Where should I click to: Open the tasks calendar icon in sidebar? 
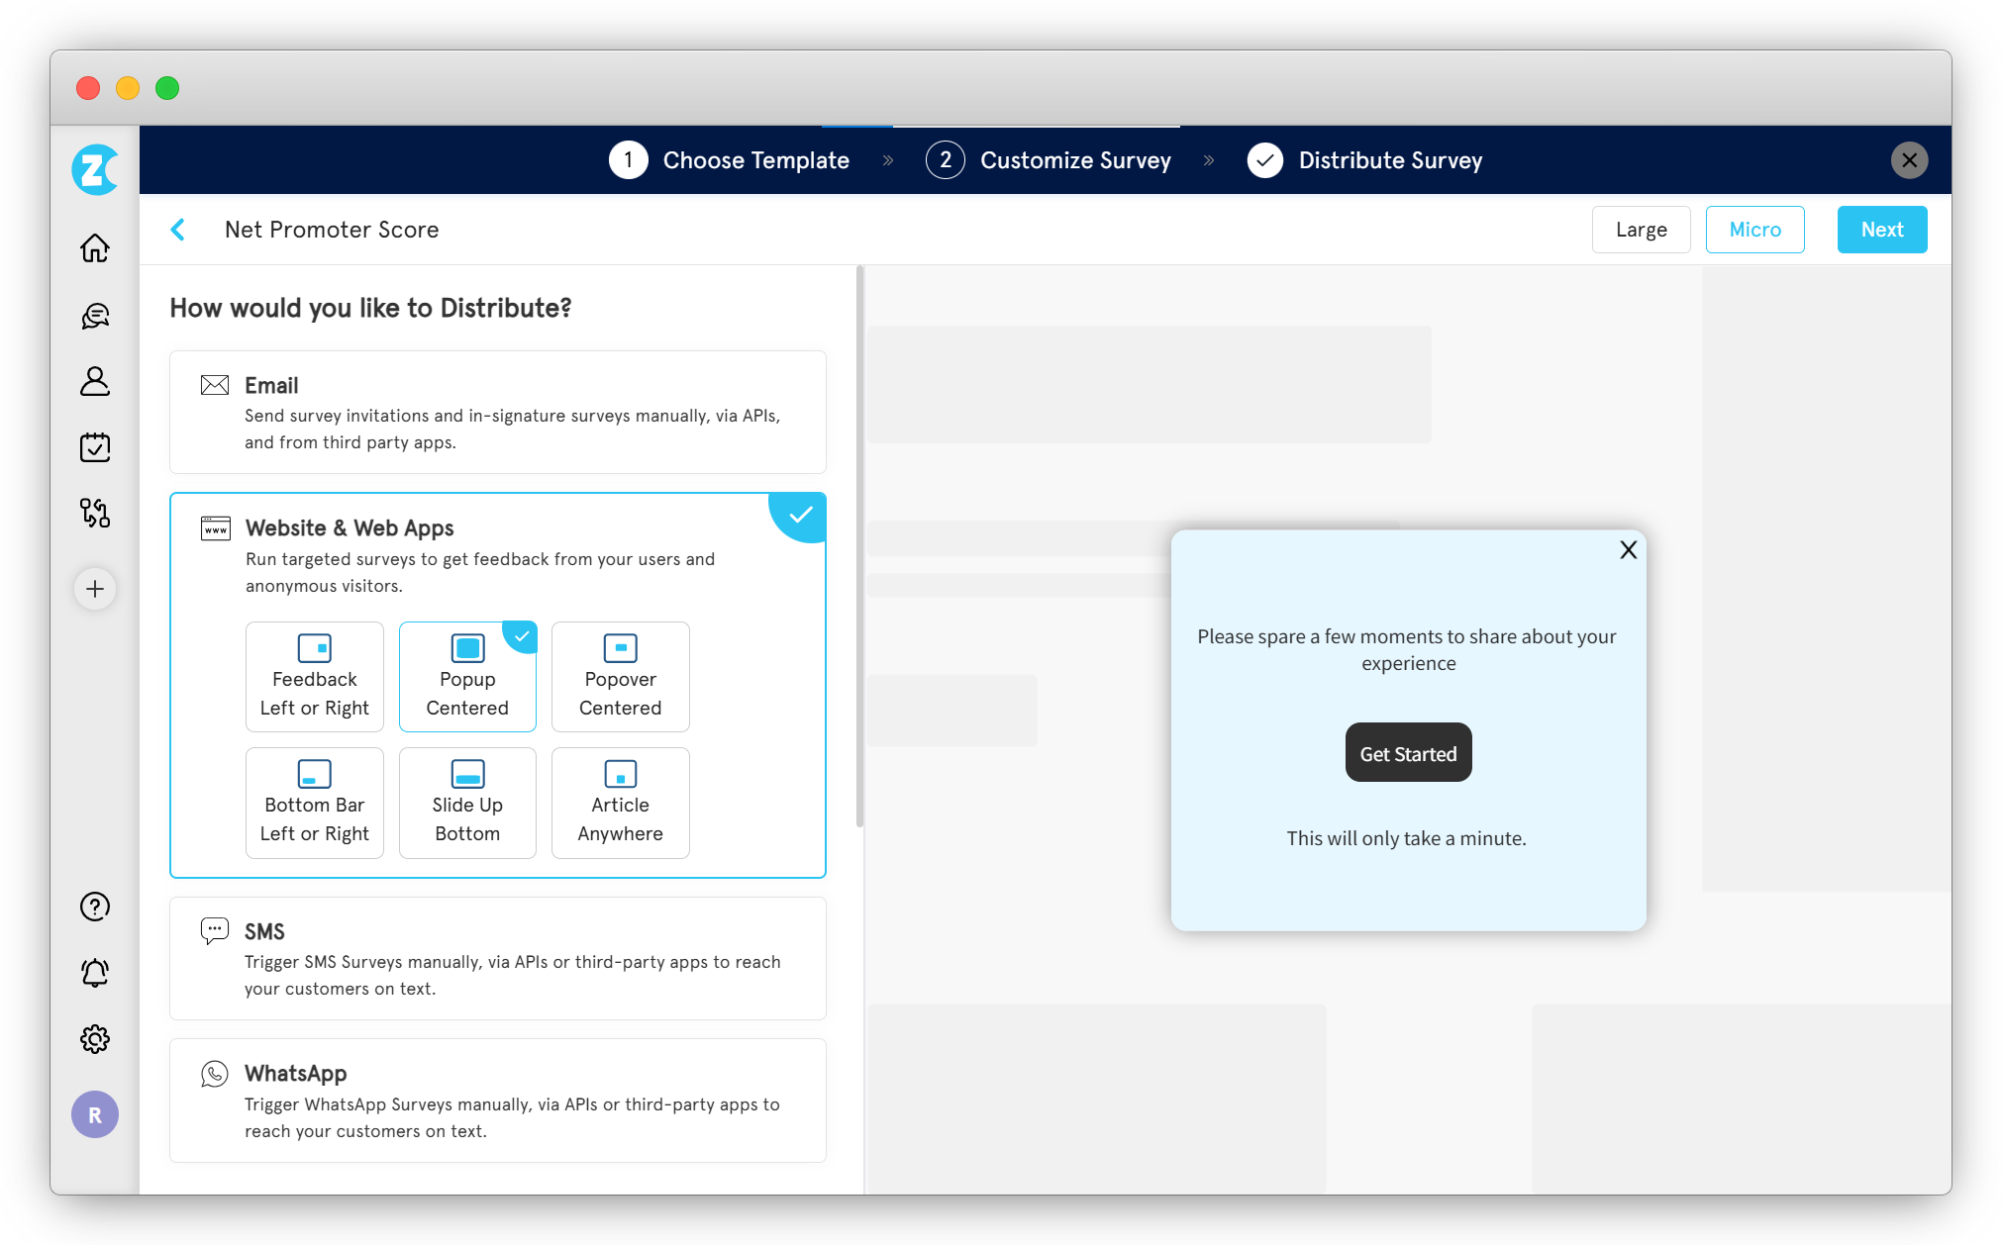(x=94, y=446)
